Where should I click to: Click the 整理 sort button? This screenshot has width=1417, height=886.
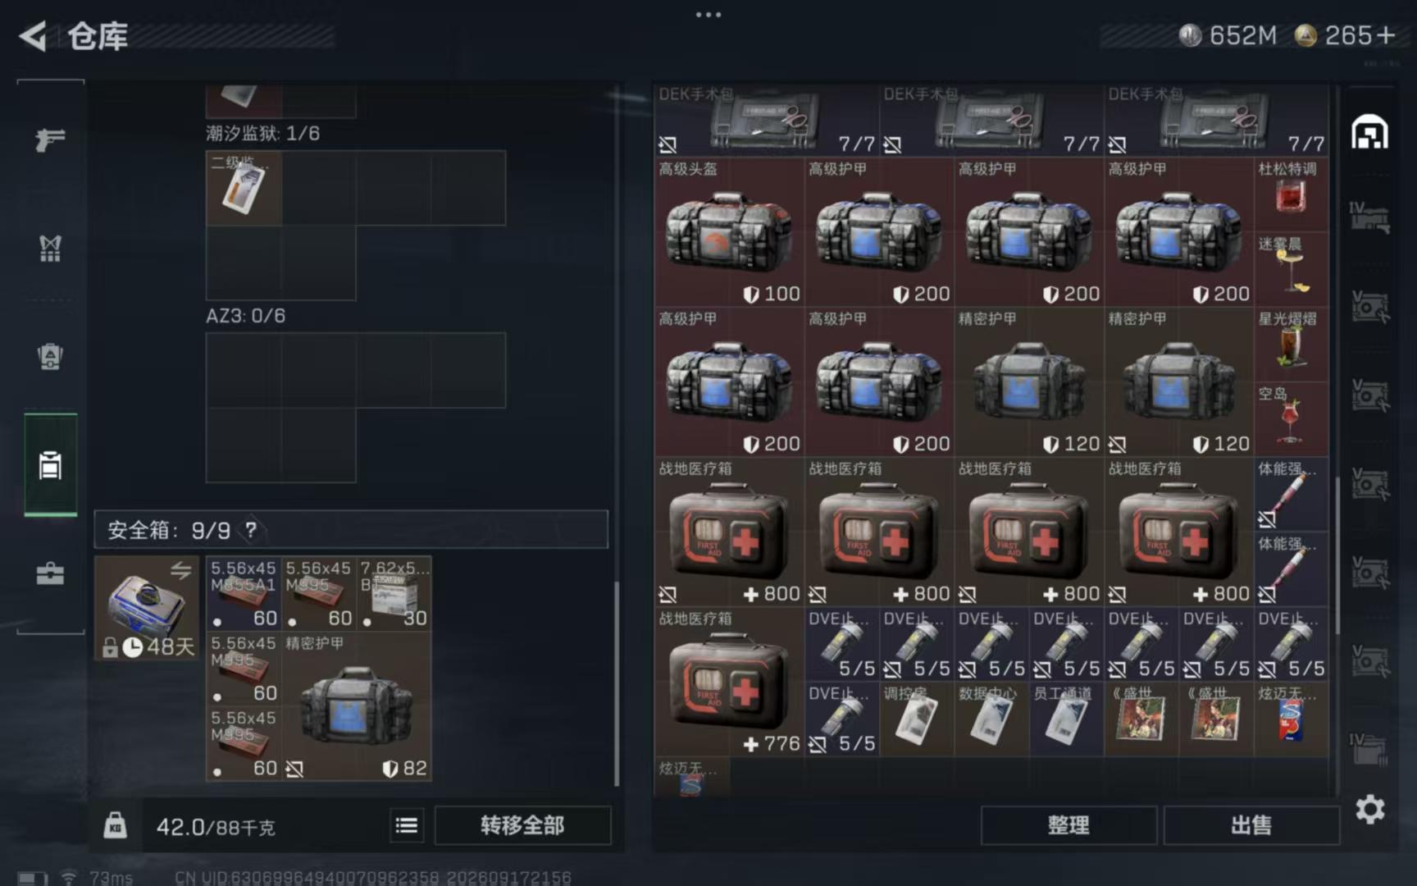[x=1068, y=824]
